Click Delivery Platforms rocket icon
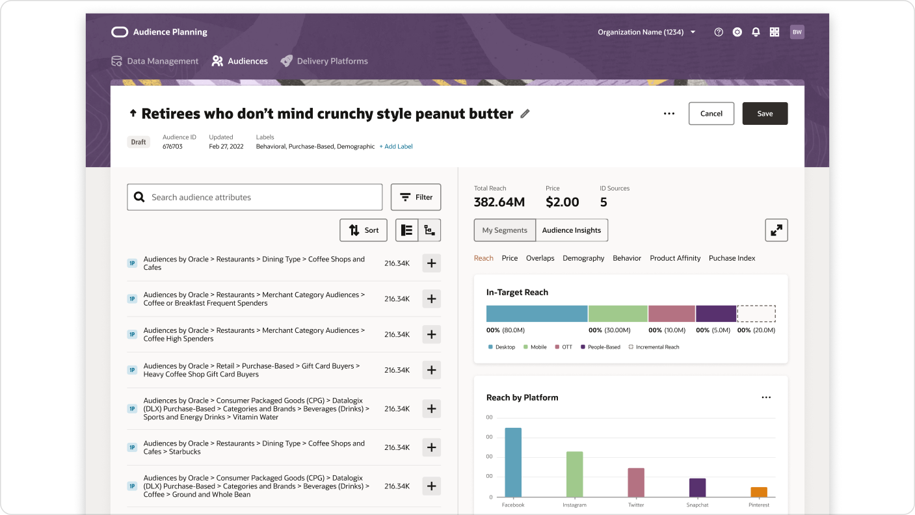Image resolution: width=915 pixels, height=515 pixels. coord(286,61)
